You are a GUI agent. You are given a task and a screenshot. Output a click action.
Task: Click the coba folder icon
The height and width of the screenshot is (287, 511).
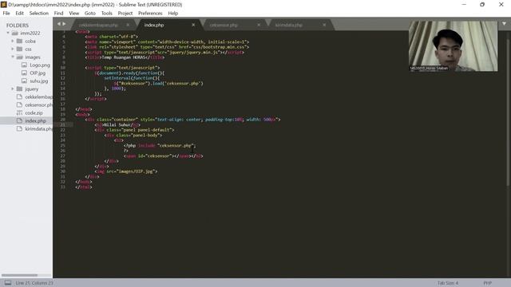coord(19,41)
